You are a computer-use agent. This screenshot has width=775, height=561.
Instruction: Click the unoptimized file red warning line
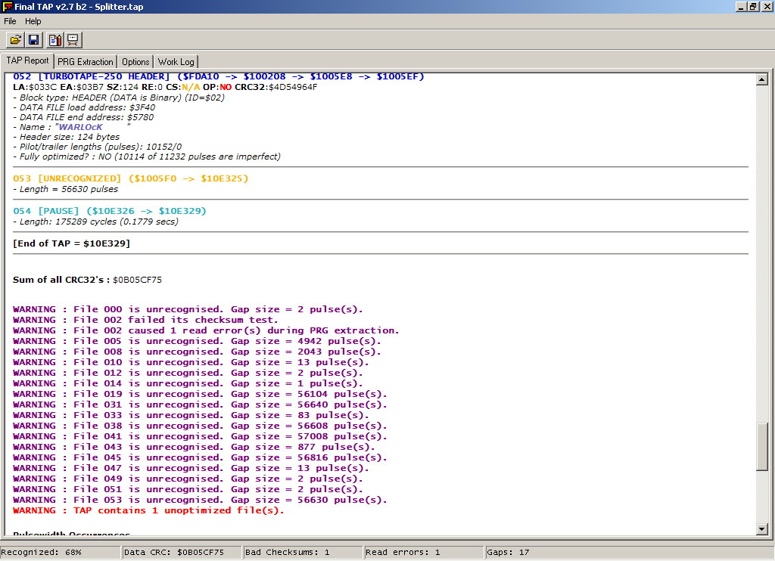click(148, 510)
